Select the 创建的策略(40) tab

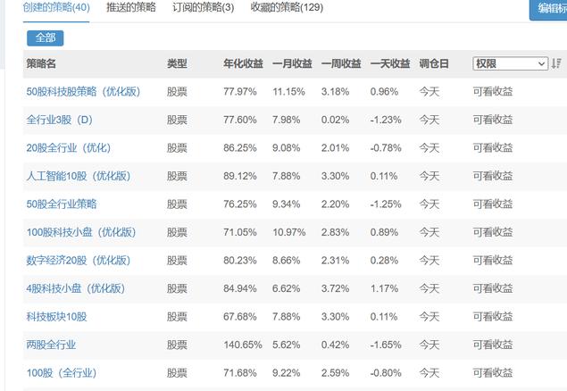pos(56,7)
